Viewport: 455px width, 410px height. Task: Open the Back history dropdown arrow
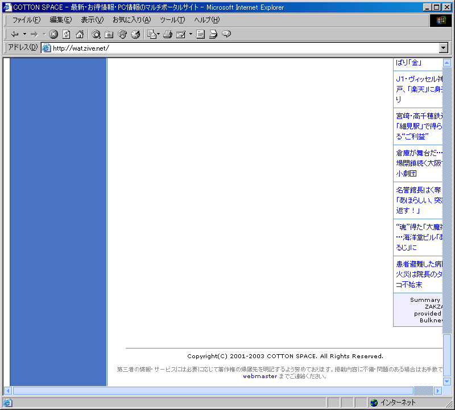click(x=24, y=34)
